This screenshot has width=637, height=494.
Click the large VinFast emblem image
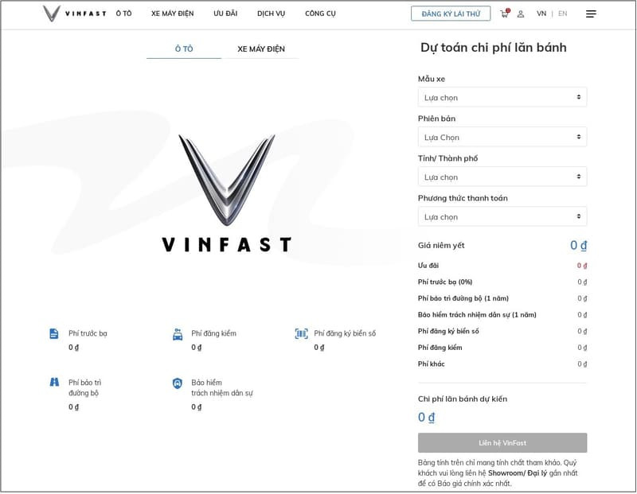pyautogui.click(x=227, y=193)
